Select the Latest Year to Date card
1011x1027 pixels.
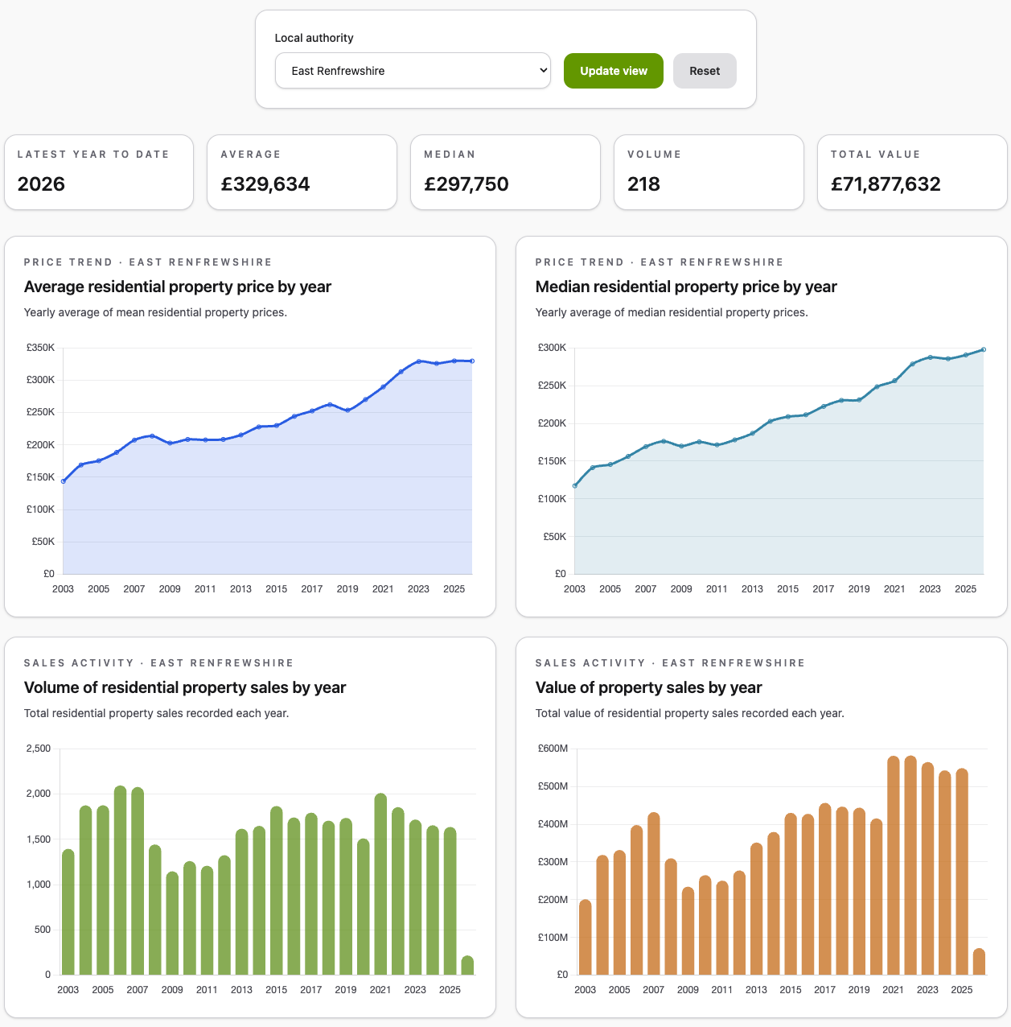[x=99, y=172]
